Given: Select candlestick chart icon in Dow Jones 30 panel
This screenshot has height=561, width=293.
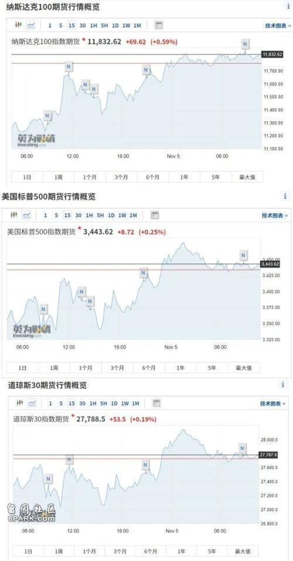Looking at the screenshot, I should [19, 403].
